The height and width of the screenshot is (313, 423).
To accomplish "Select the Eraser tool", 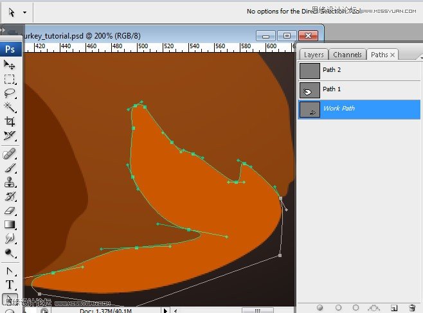I will (x=10, y=210).
